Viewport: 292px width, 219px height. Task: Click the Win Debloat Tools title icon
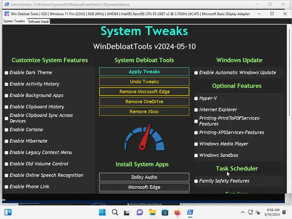click(7, 14)
